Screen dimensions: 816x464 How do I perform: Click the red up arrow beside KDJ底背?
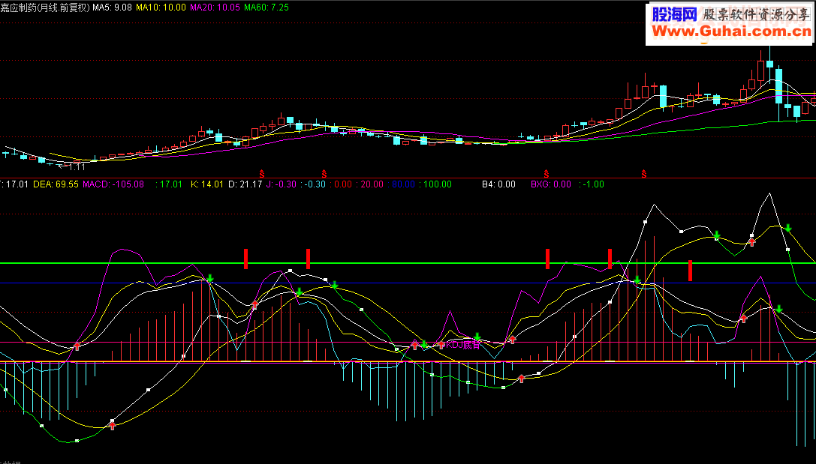pyautogui.click(x=441, y=345)
